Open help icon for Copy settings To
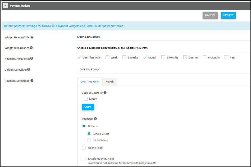Screen dimensions: 251x167 click(105, 92)
